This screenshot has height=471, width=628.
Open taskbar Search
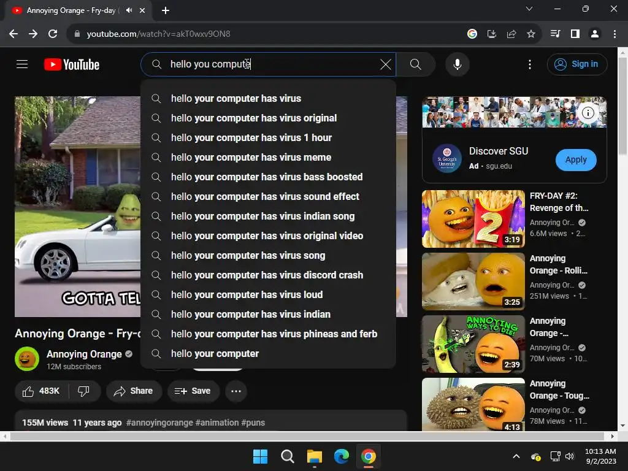tap(287, 456)
